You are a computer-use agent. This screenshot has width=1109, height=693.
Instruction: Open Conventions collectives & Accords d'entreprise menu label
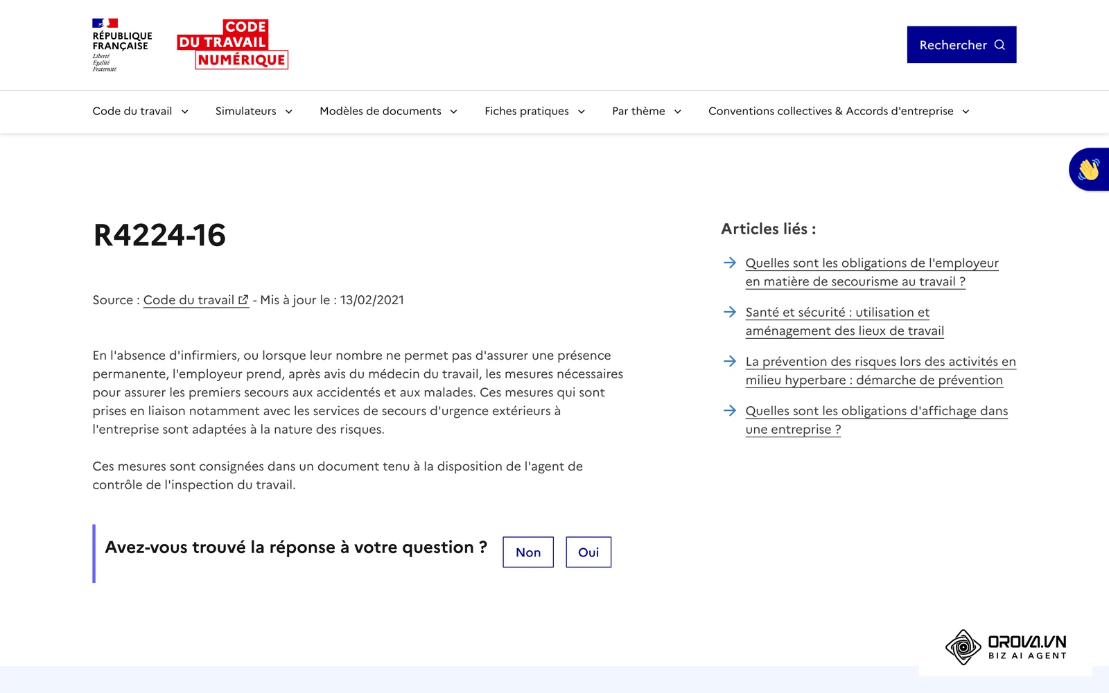[831, 111]
